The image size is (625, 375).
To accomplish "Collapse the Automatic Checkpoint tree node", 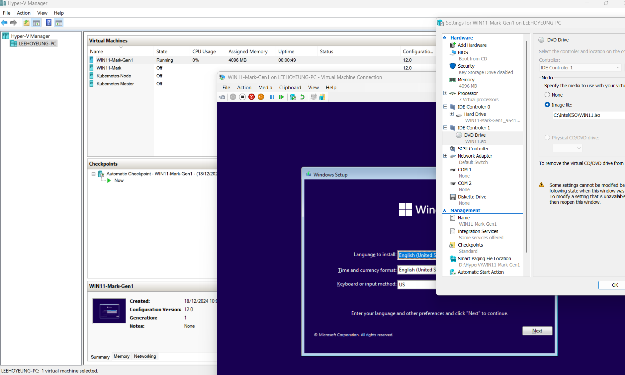I will 94,174.
